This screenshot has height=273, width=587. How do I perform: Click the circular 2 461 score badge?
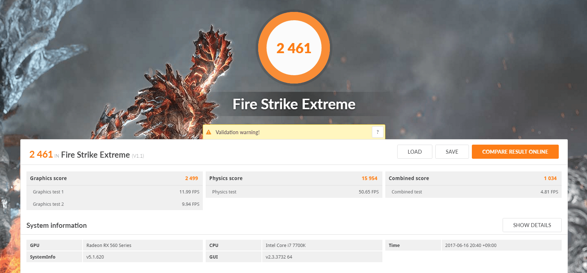tap(294, 48)
